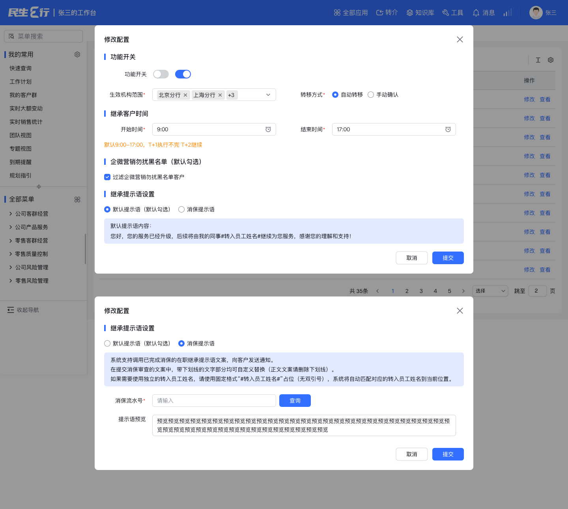Remove the 上海分行 tag
This screenshot has height=509, width=568.
220,95
